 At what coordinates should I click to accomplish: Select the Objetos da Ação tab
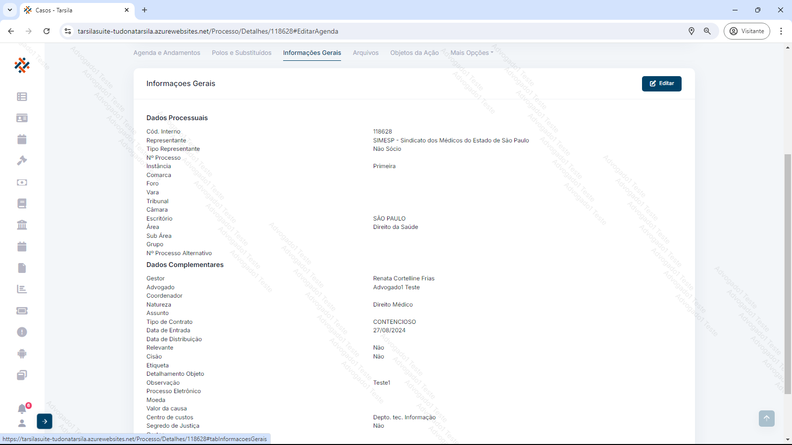click(x=414, y=53)
